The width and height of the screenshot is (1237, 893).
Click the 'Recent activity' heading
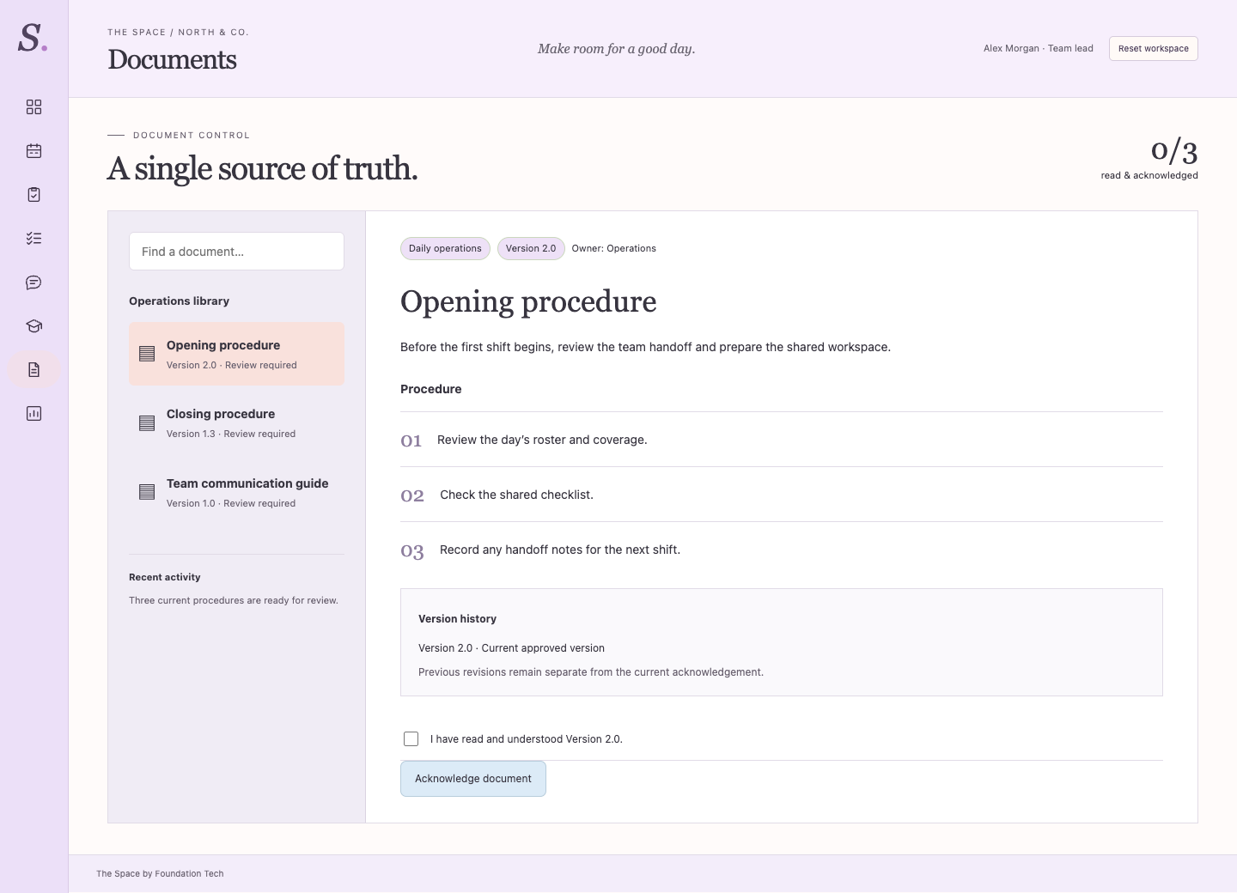pos(164,577)
